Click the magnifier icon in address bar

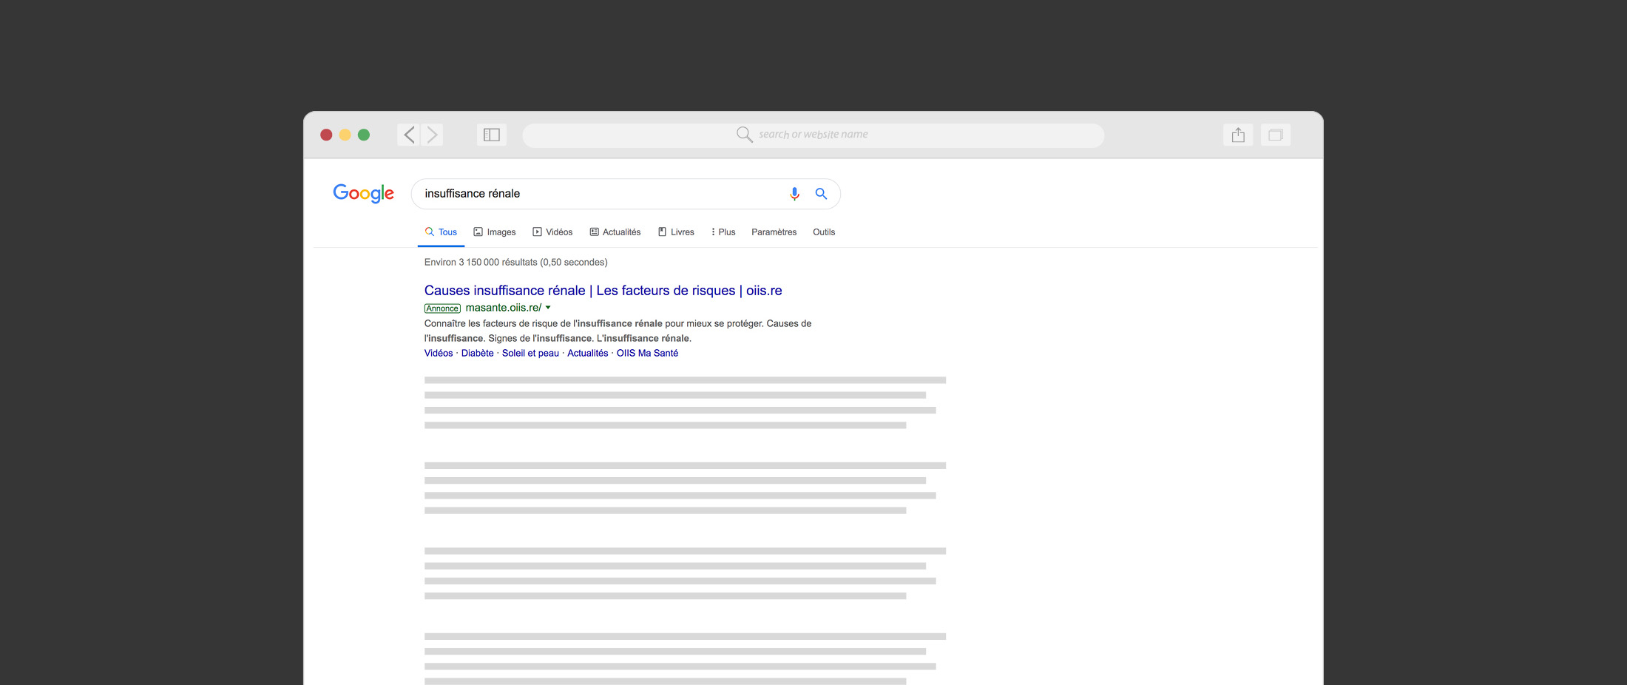(x=745, y=134)
